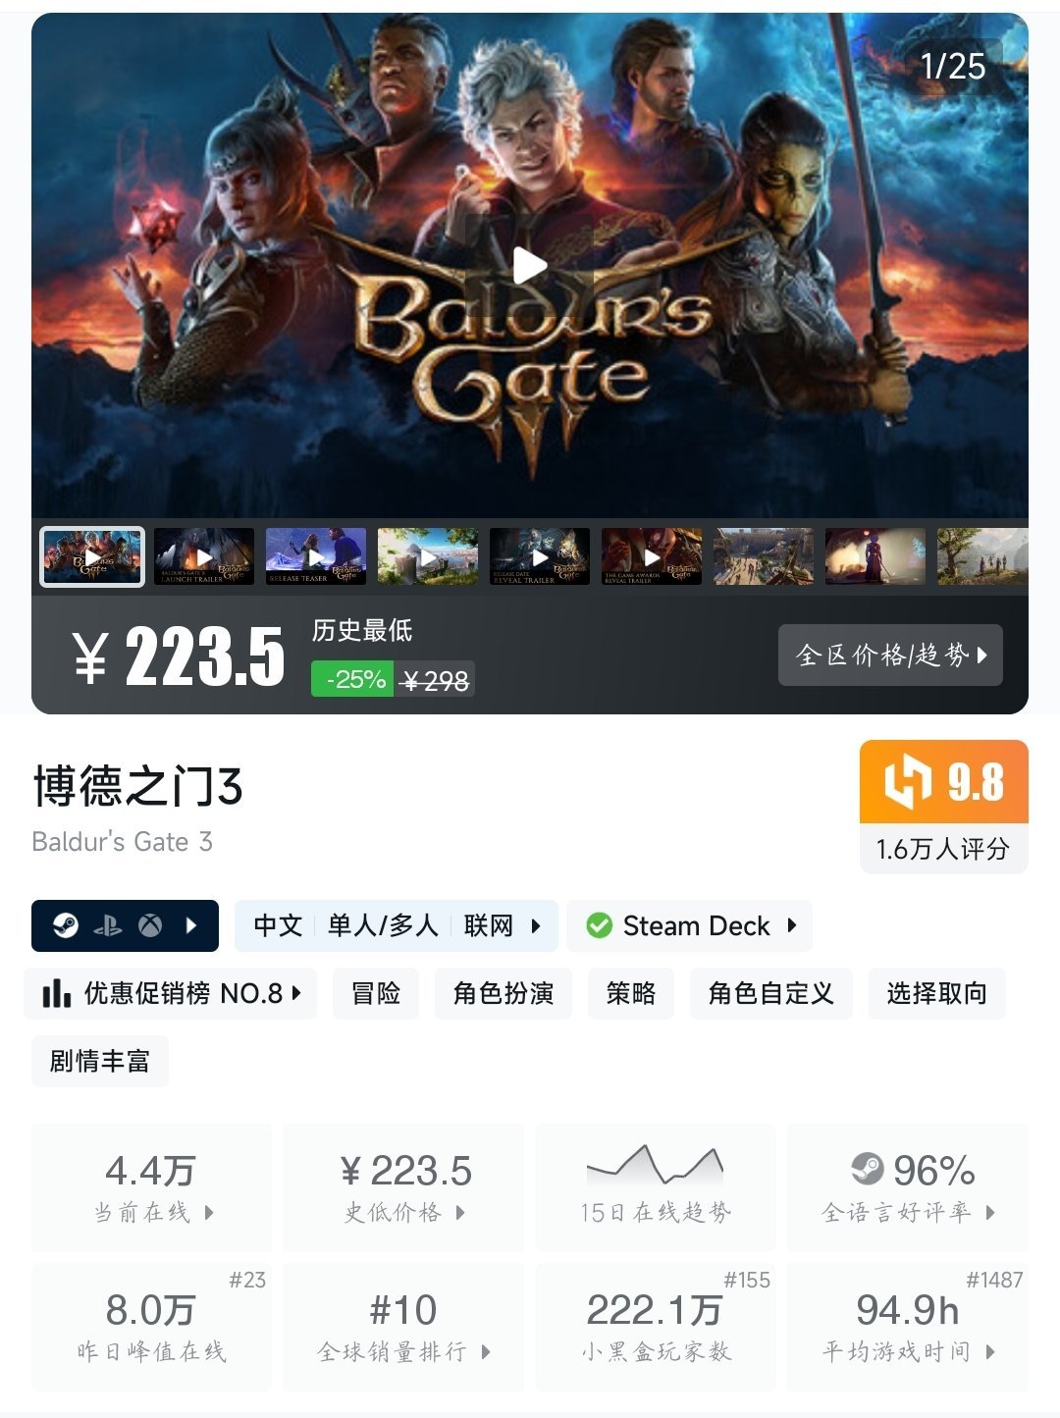Expand the 中文 单人/多人 联网 details

(x=397, y=925)
